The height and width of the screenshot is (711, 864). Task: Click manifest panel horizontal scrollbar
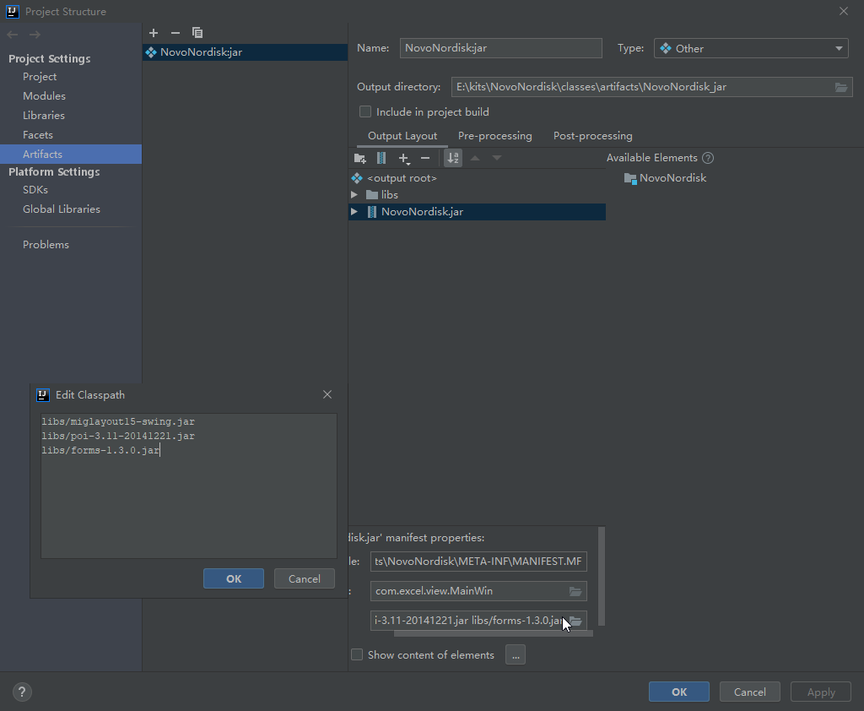pos(493,634)
